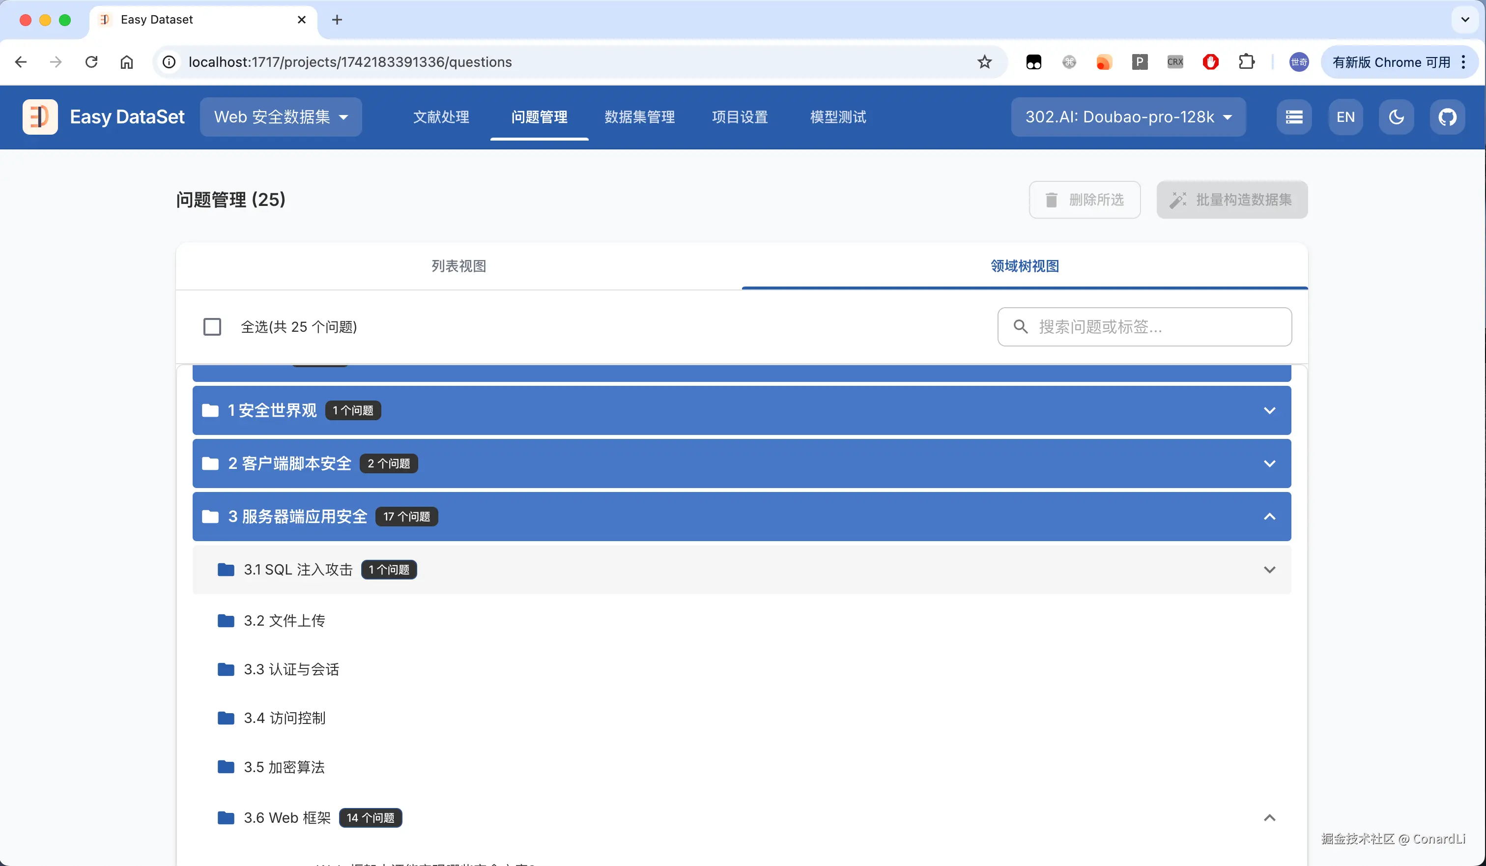Image resolution: width=1486 pixels, height=866 pixels.
Task: Collapse the 3 服务器端应用安全 section
Action: point(1269,517)
